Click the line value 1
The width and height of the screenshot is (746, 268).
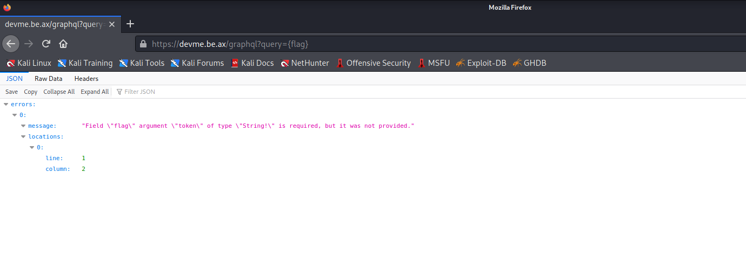tap(84, 158)
